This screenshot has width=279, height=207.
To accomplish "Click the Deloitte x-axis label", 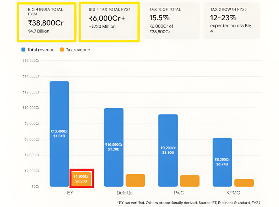I will 125,192.
